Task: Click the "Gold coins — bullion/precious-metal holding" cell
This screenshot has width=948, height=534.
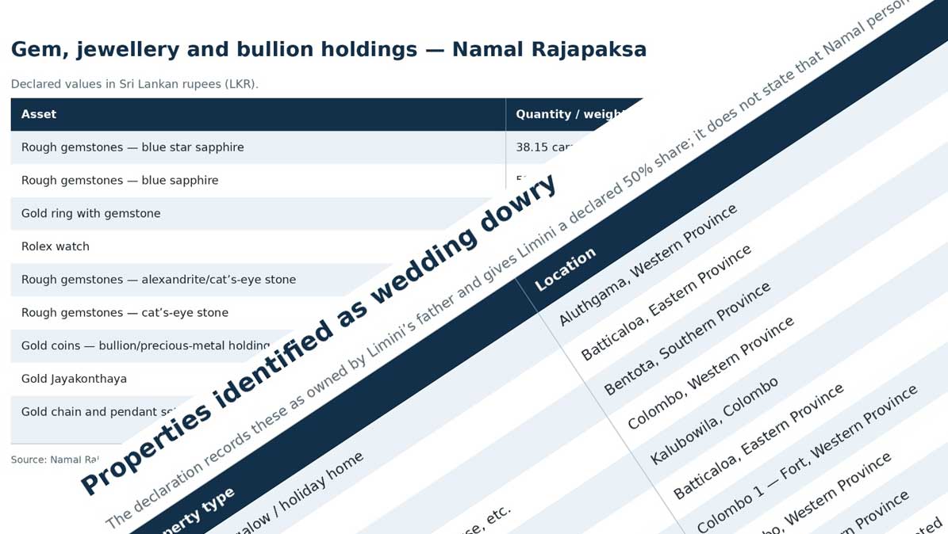Action: pos(145,345)
